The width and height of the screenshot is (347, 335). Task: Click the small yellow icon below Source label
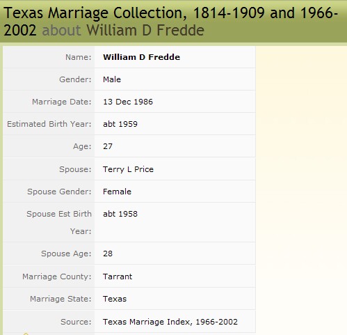coord(26,334)
